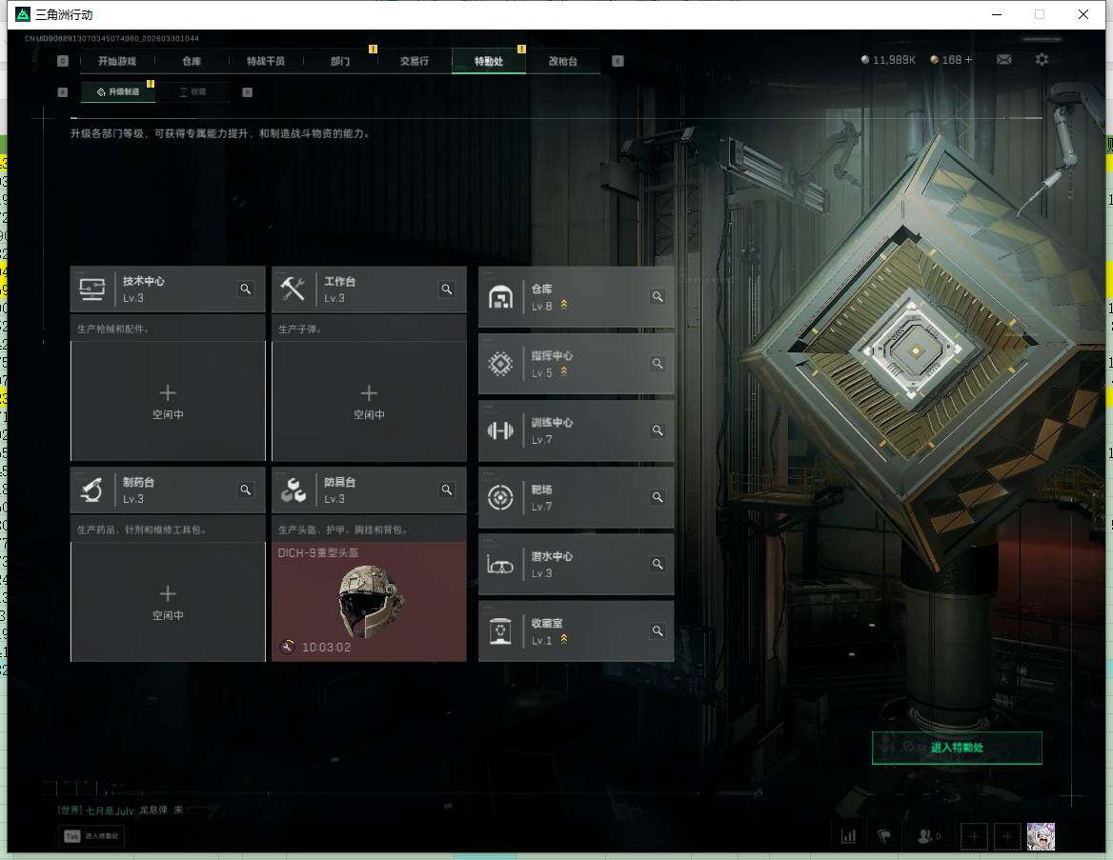This screenshot has height=860, width=1113.
Task: View 仓库 details via its magnifier
Action: coord(658,296)
